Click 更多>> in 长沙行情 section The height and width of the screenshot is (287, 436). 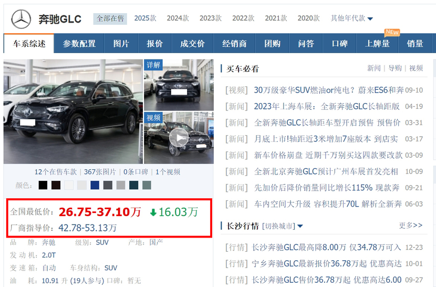point(411,225)
